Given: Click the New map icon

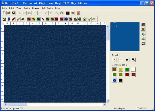Looking at the screenshot, I should point(4,13).
